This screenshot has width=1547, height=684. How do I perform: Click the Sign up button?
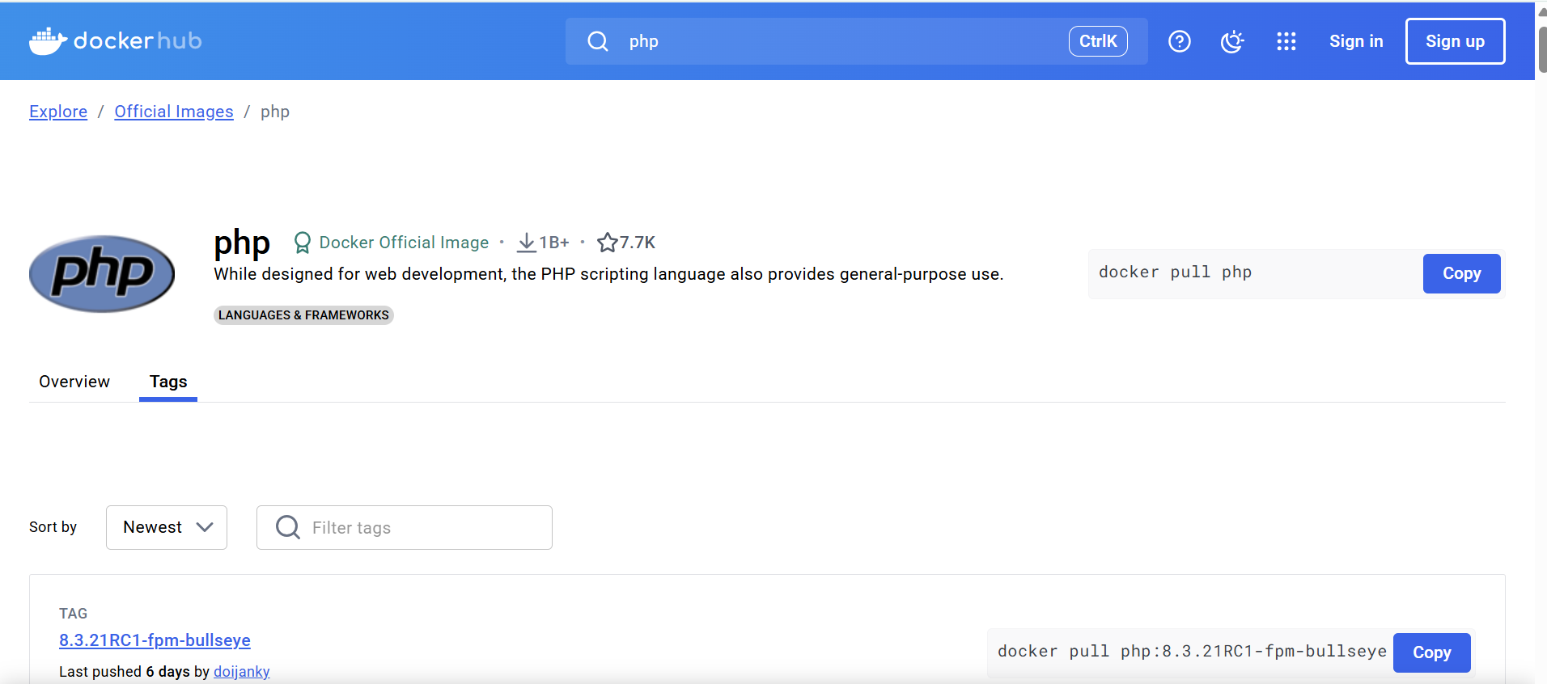click(1455, 41)
